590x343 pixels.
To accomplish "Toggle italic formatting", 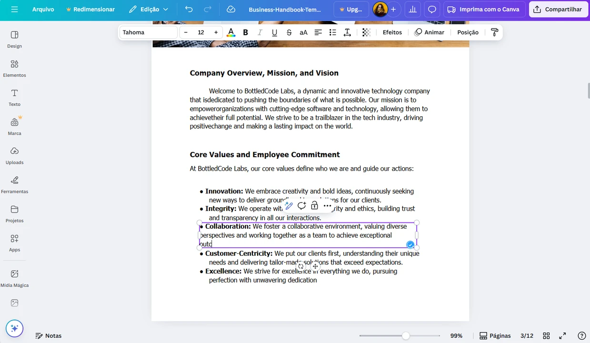I will pos(260,32).
